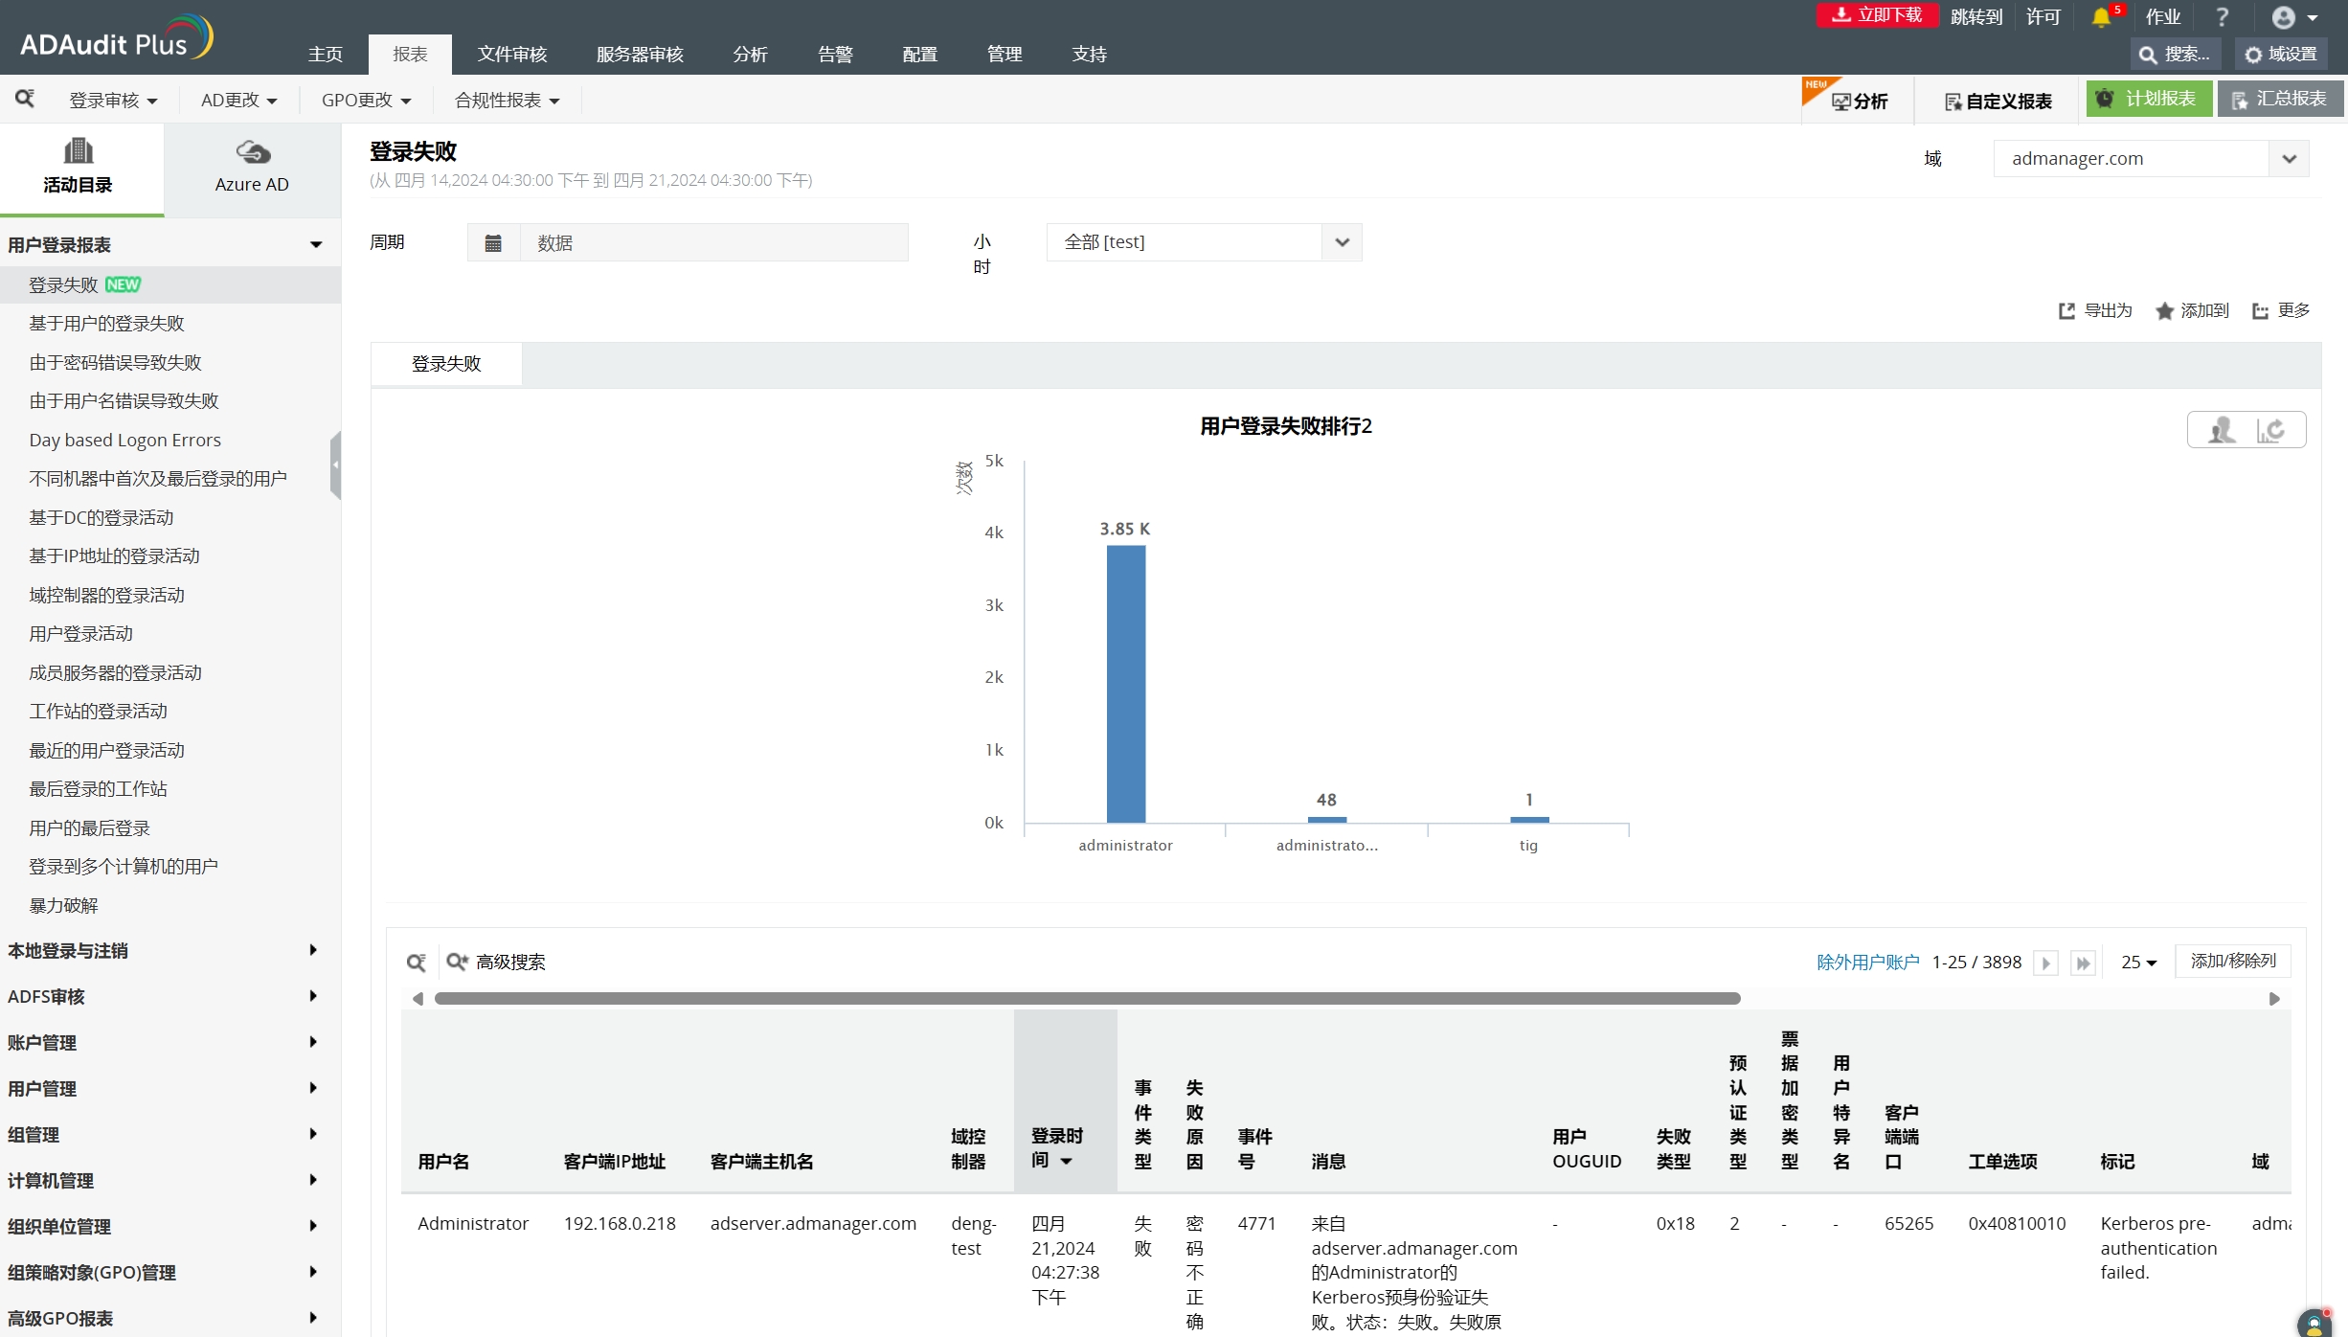Open the Analysis NEW button
This screenshot has height=1337, width=2348.
(1858, 101)
